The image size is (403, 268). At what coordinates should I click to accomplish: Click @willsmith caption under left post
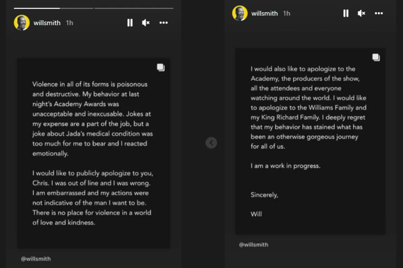point(36,259)
